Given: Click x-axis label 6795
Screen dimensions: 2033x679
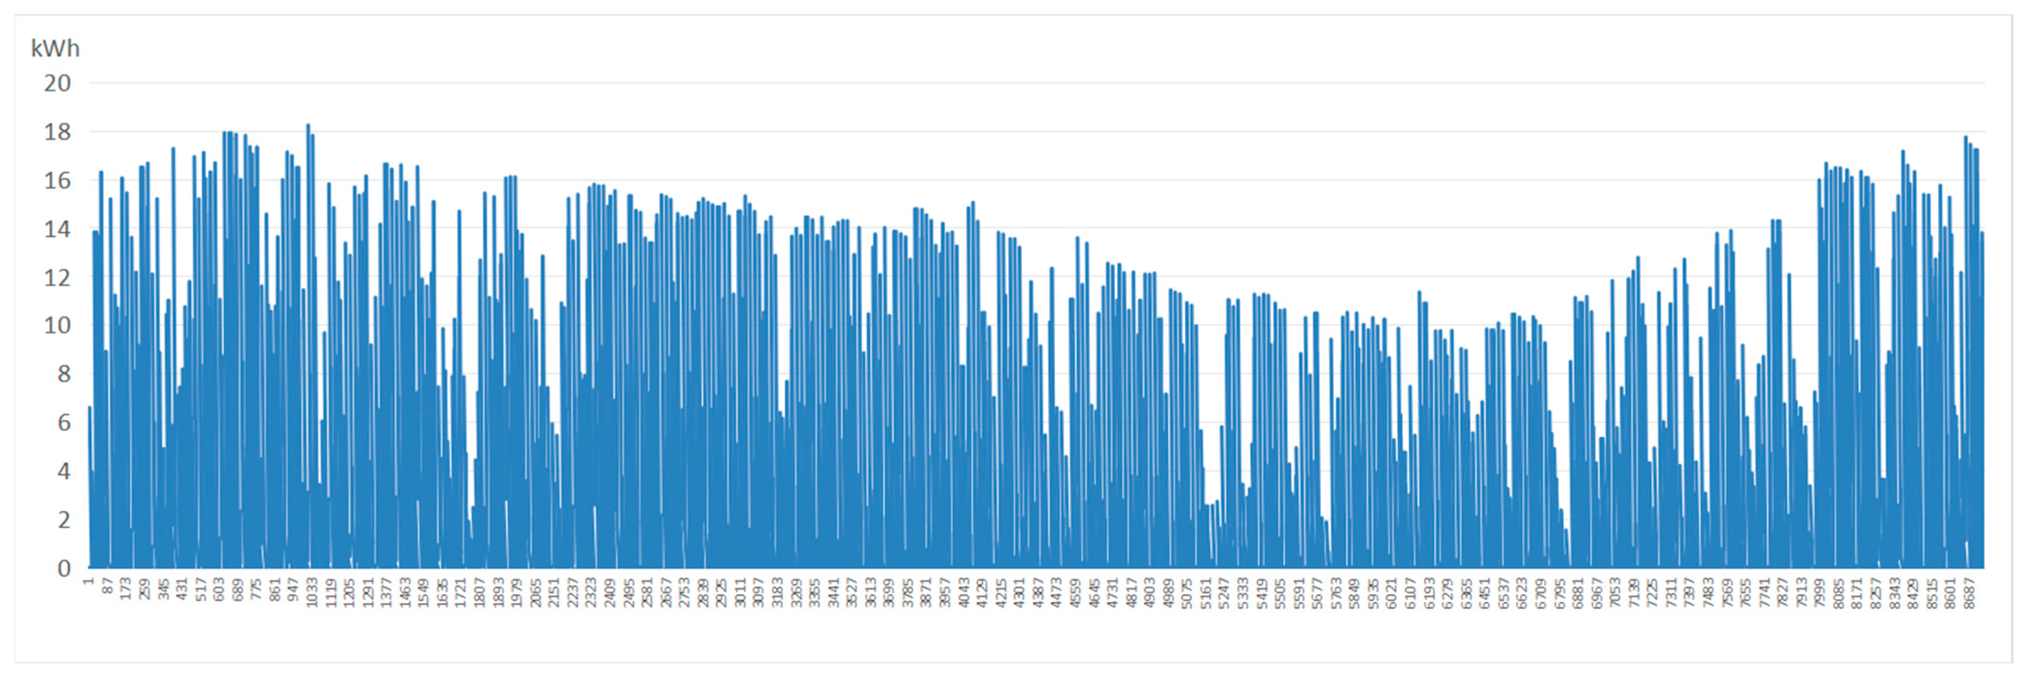Looking at the screenshot, I should pyautogui.click(x=1559, y=593).
